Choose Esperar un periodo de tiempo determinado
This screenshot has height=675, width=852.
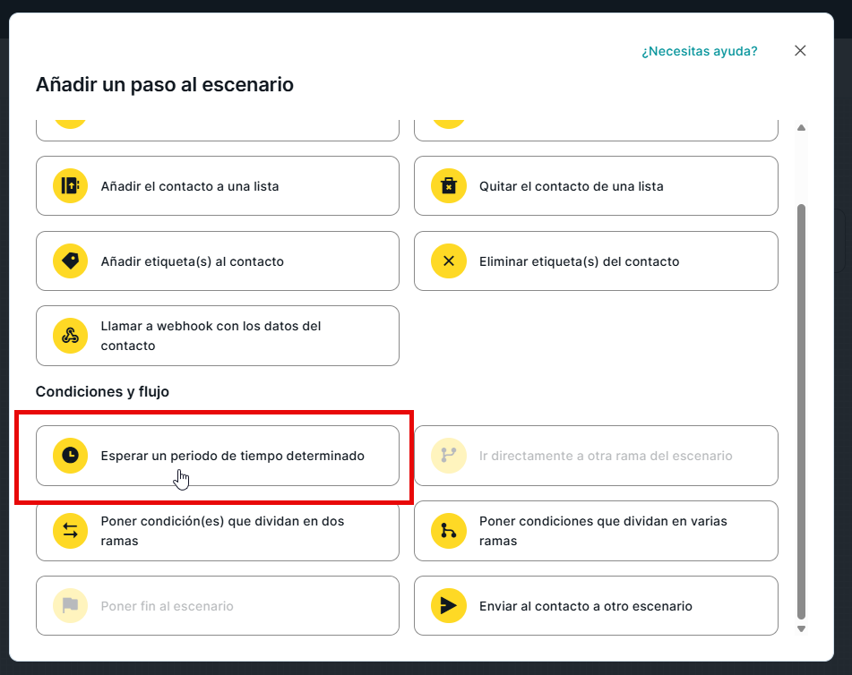[232, 456]
